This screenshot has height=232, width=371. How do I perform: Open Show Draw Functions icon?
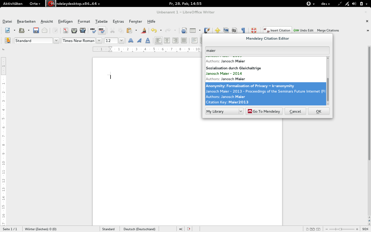tap(207, 30)
